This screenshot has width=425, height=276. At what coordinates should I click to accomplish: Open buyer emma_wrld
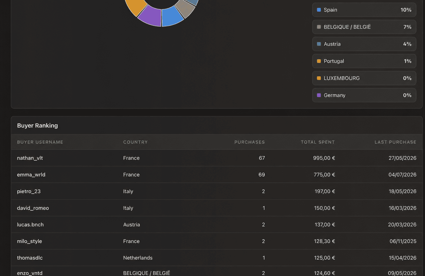point(31,175)
